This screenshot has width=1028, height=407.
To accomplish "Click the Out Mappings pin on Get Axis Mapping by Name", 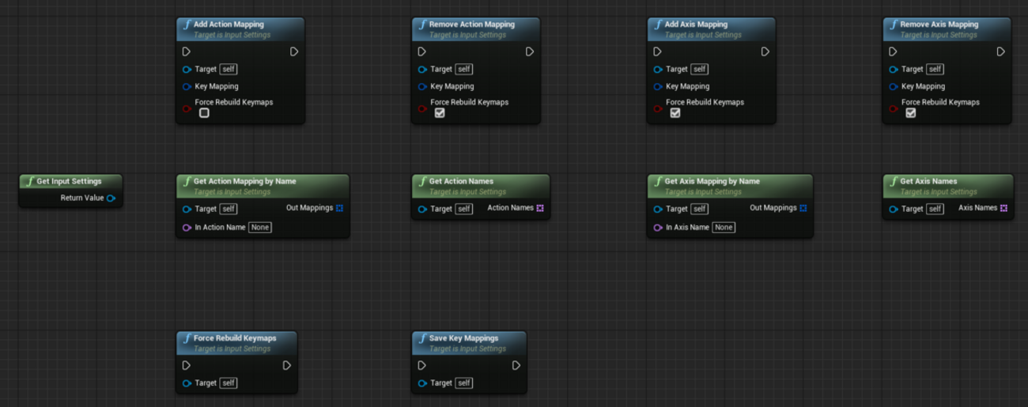I will (803, 209).
